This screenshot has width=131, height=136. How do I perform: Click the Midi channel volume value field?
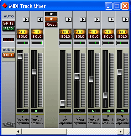pos(65,111)
